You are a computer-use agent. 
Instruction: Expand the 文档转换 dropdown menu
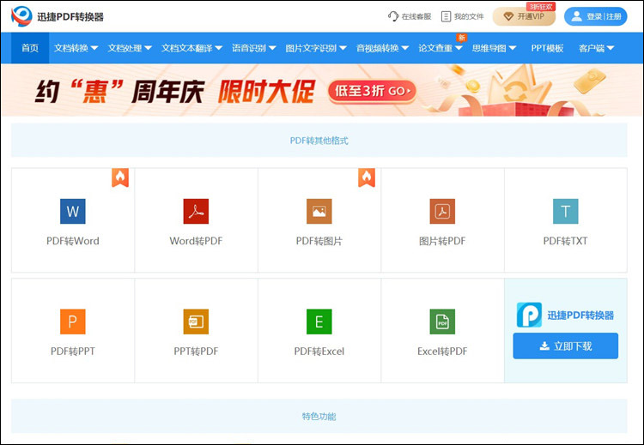click(76, 48)
